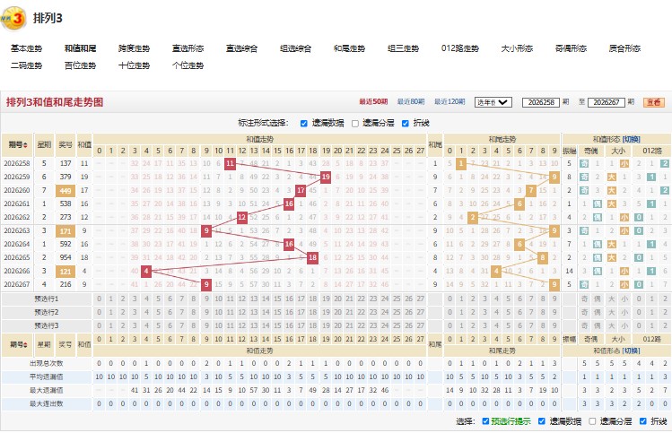Toggle 预选行提示 checkbox at bottom
Screen dimensions: 672x433
(x=485, y=421)
